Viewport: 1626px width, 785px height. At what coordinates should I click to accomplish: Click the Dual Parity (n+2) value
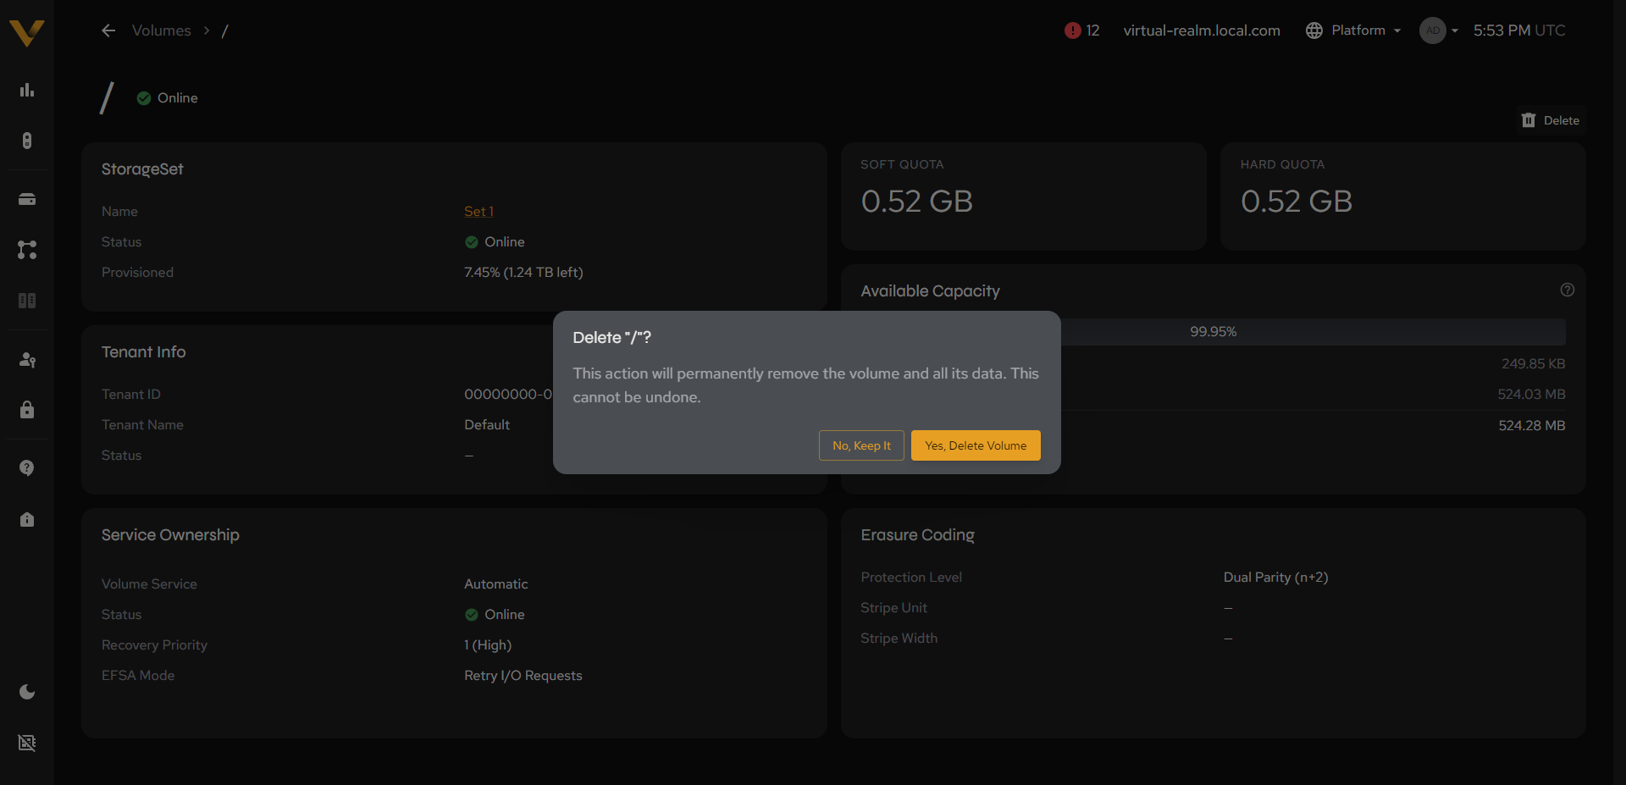[x=1275, y=578]
